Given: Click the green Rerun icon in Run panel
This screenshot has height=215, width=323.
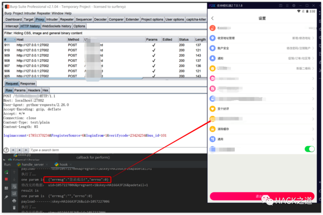Looking at the screenshot, I should [x=6, y=172].
